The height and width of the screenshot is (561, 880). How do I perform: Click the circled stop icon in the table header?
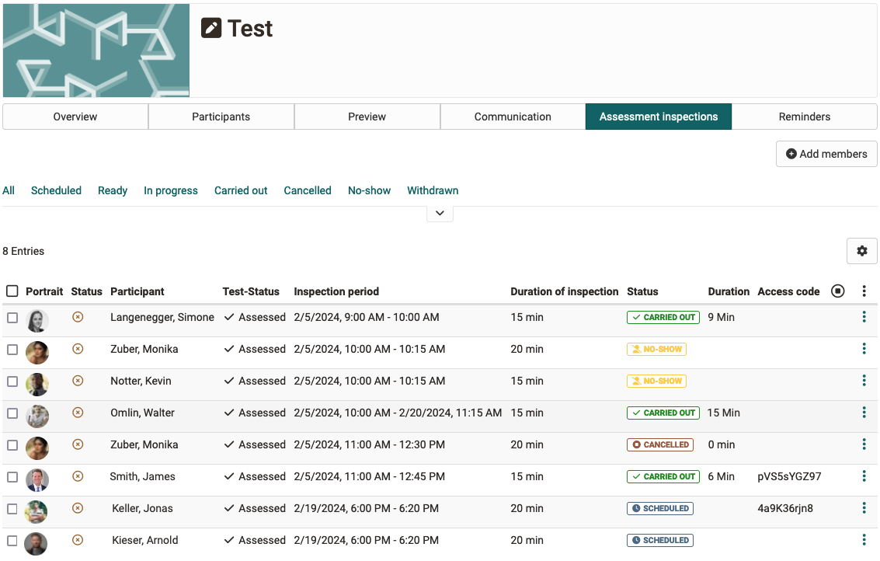pos(837,291)
